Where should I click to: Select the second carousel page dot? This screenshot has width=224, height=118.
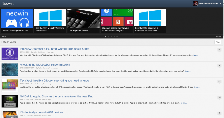[x=109, y=36]
